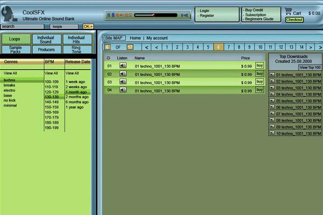The width and height of the screenshot is (323, 215).
Task: Click the audio player's progress bar
Action: pyautogui.click(x=156, y=15)
